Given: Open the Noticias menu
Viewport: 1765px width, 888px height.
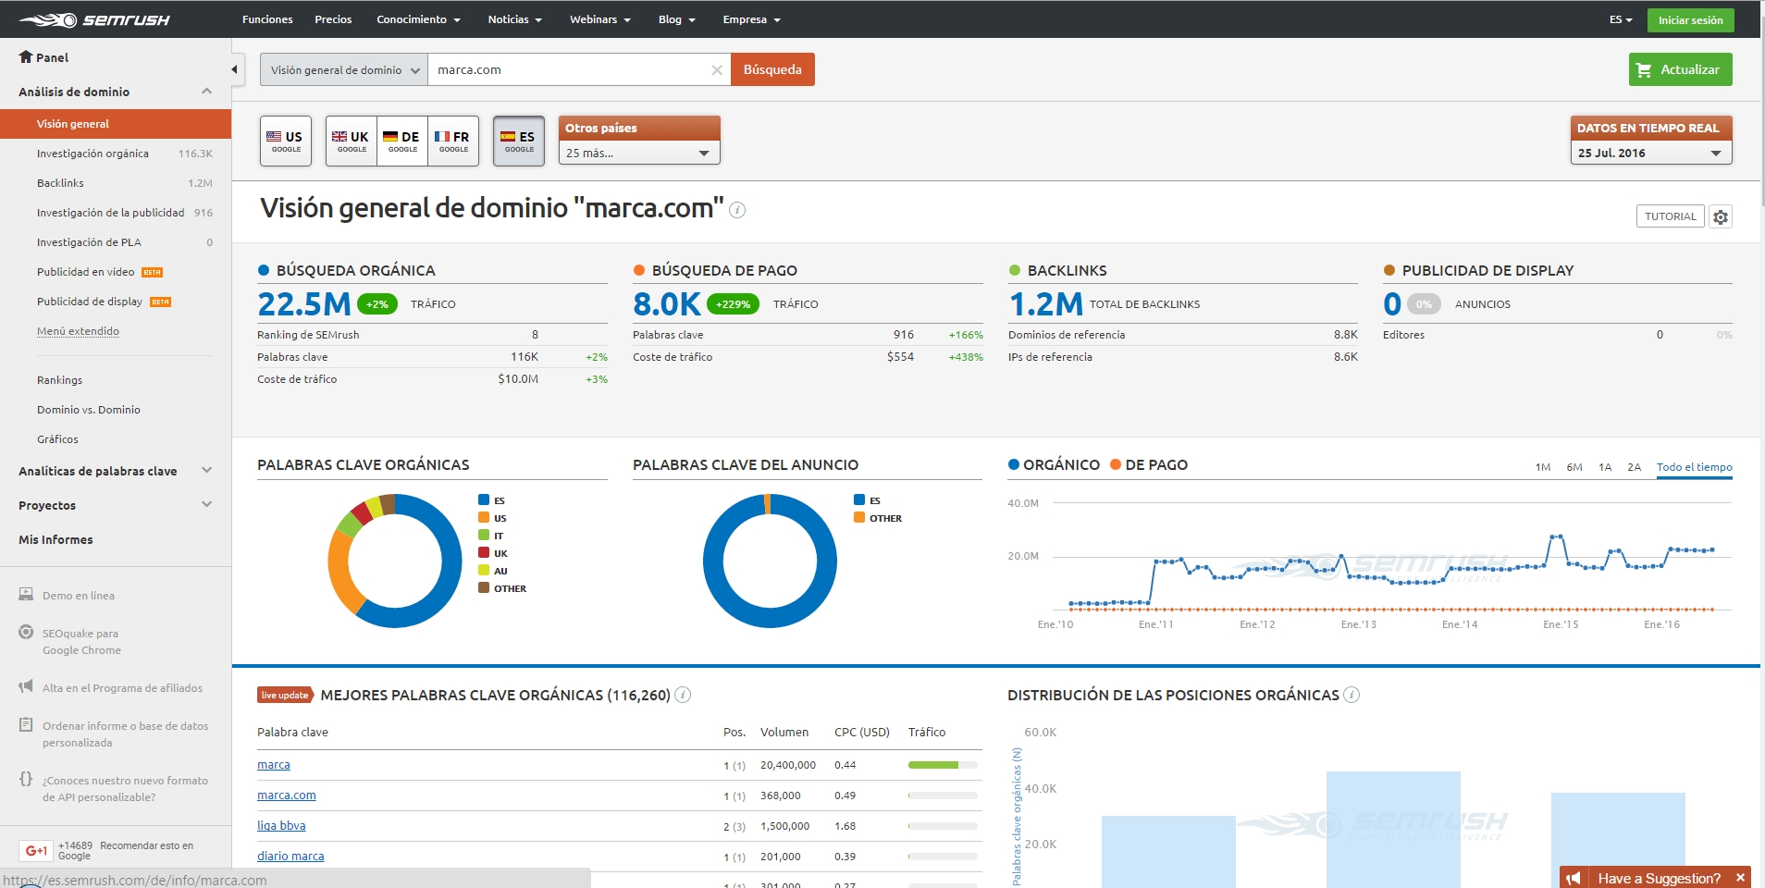Looking at the screenshot, I should pyautogui.click(x=514, y=19).
